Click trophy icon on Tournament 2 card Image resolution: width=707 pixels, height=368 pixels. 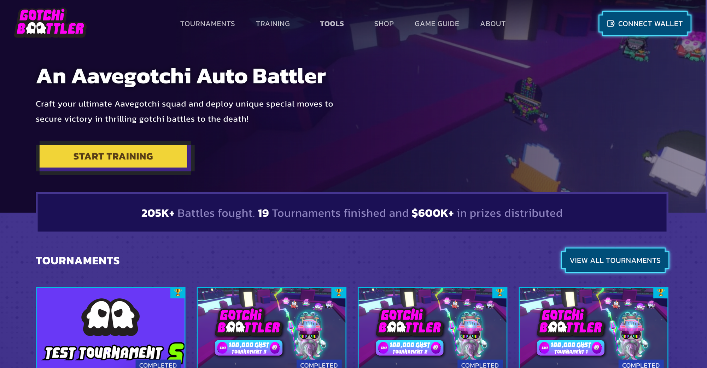[x=500, y=292]
